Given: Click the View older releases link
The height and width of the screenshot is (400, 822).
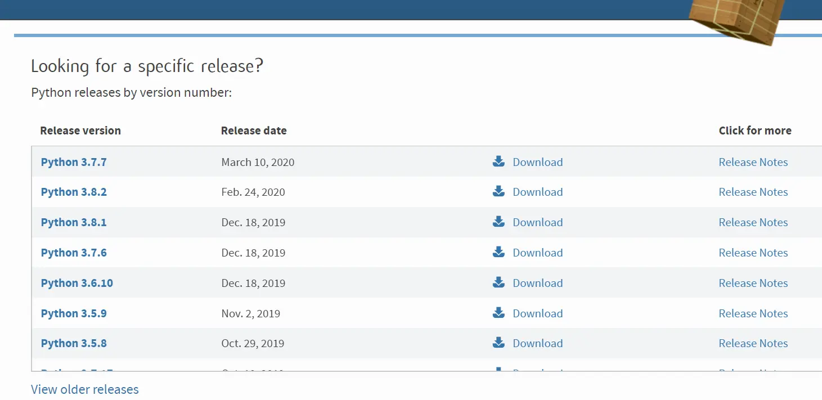Looking at the screenshot, I should tap(85, 389).
